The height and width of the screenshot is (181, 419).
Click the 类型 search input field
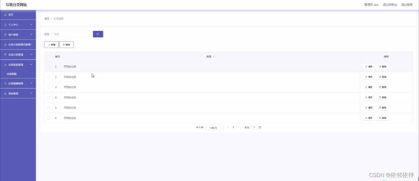71,34
